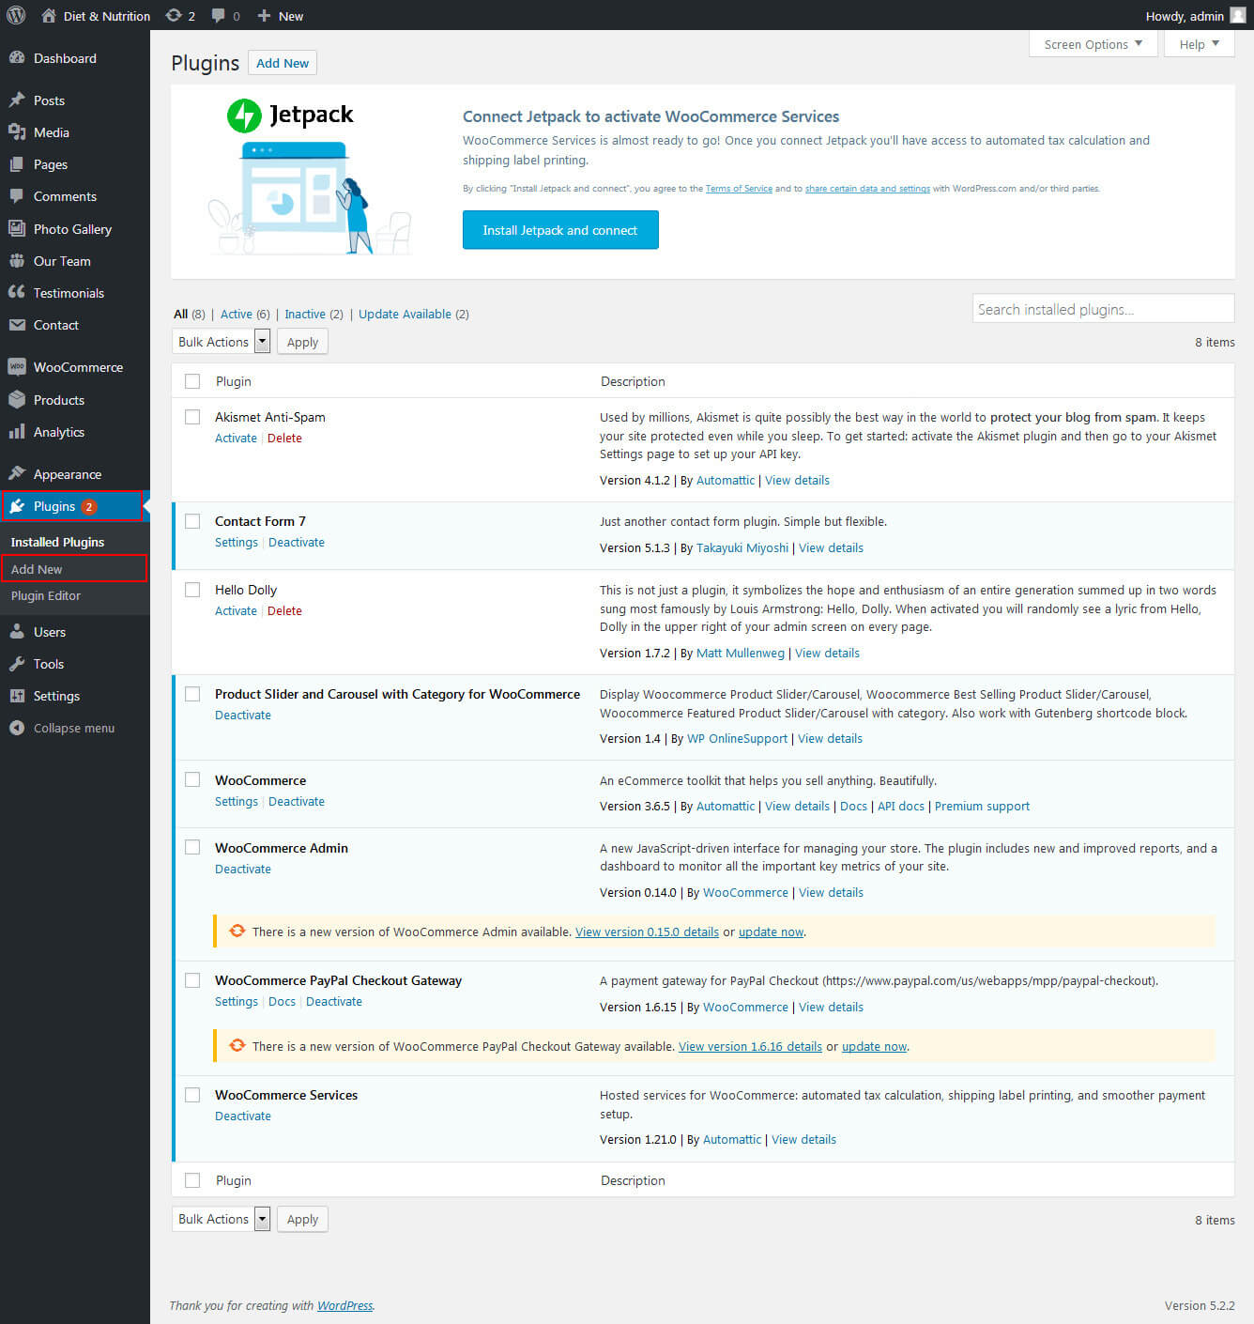This screenshot has width=1254, height=1324.
Task: Check the Product Slider and Carousel checkbox
Action: click(x=192, y=694)
